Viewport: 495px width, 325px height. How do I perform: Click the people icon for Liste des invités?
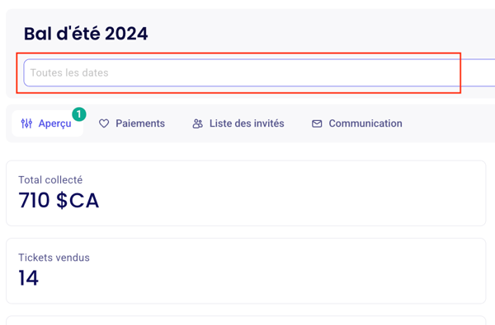[x=198, y=123]
